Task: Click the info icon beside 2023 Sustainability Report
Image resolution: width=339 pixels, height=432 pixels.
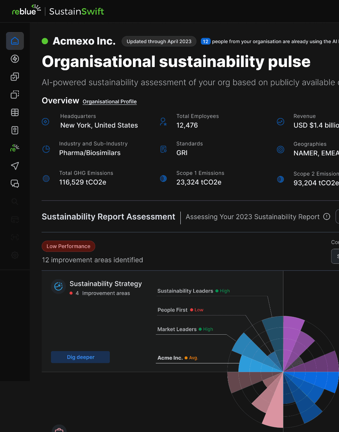Action: coord(327,217)
